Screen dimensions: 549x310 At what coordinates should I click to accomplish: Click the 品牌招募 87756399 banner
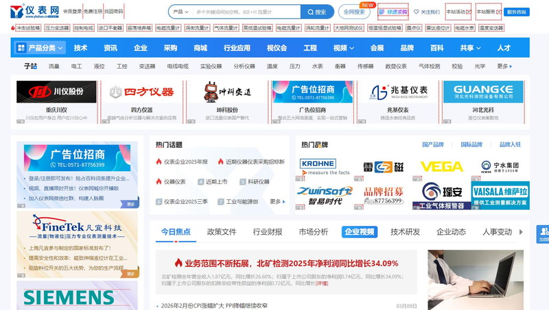point(384,196)
